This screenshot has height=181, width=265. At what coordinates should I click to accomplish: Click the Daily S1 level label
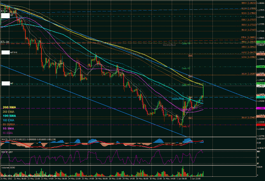pyautogui.click(x=186, y=126)
